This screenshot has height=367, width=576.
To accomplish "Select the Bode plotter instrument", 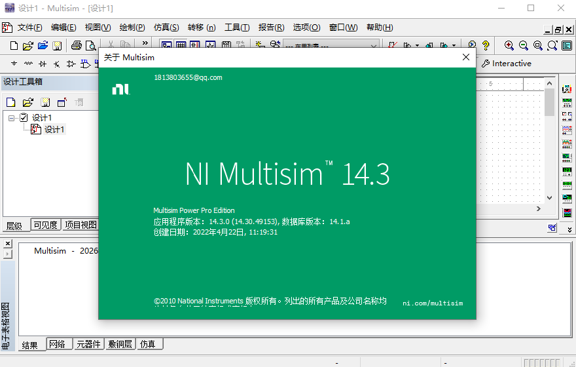I will [567, 157].
